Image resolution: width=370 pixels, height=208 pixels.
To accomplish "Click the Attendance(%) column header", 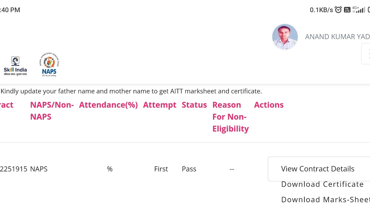I will pos(108,105).
